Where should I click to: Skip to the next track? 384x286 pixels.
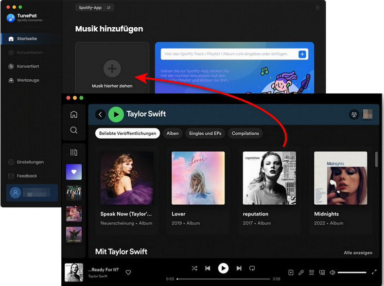(x=239, y=268)
